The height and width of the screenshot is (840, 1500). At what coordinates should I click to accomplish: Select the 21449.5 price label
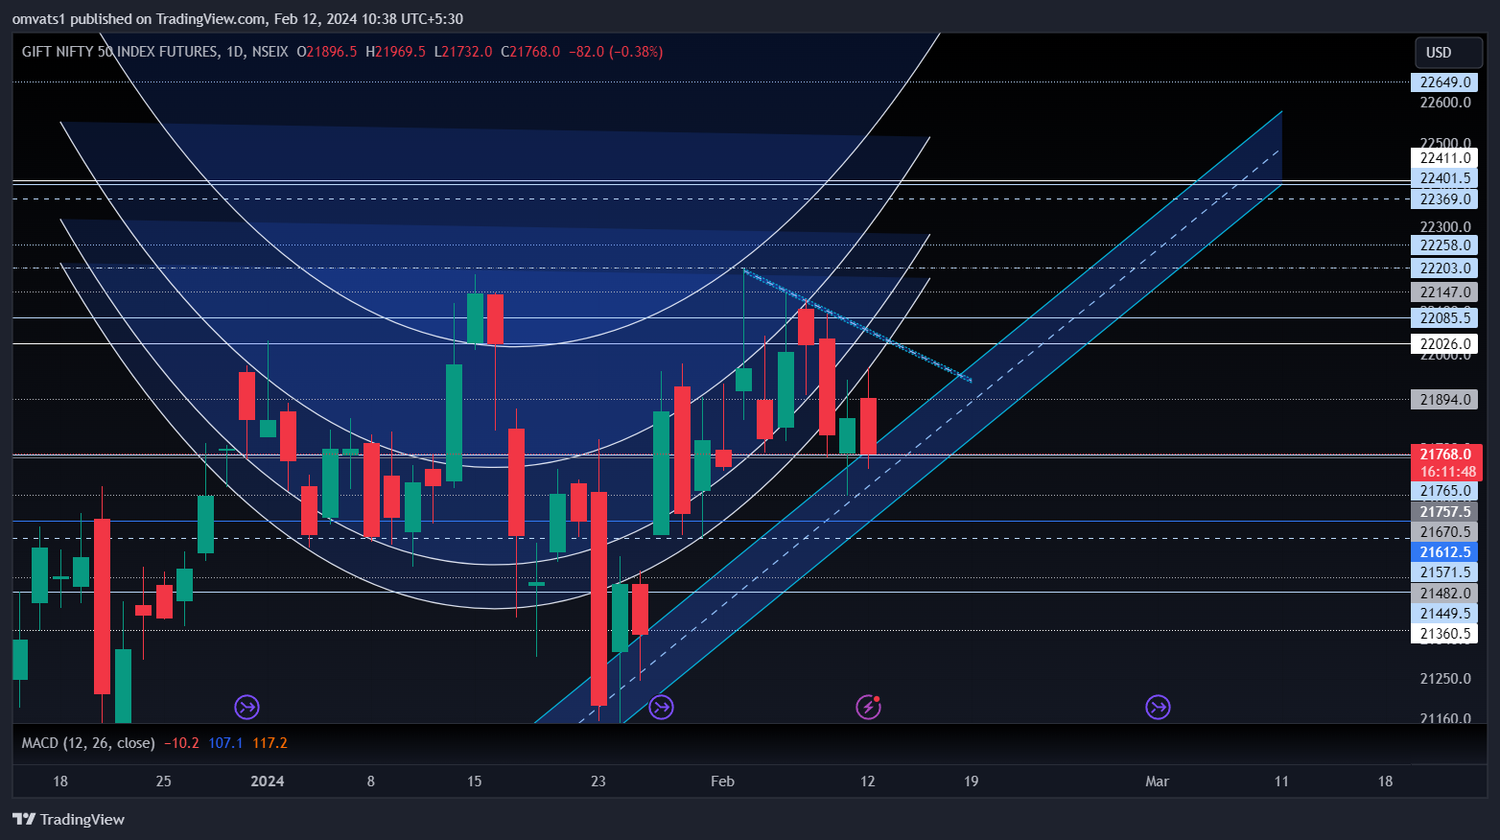1444,614
